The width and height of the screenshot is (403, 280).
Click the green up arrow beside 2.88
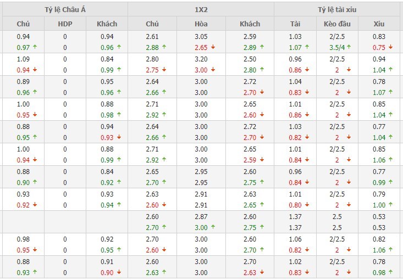point(164,47)
